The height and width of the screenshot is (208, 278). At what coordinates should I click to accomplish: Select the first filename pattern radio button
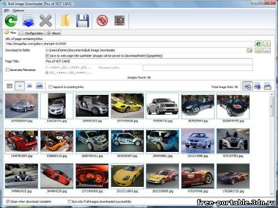(47, 68)
